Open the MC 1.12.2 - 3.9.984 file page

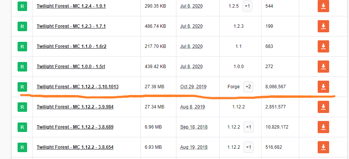[x=75, y=107]
